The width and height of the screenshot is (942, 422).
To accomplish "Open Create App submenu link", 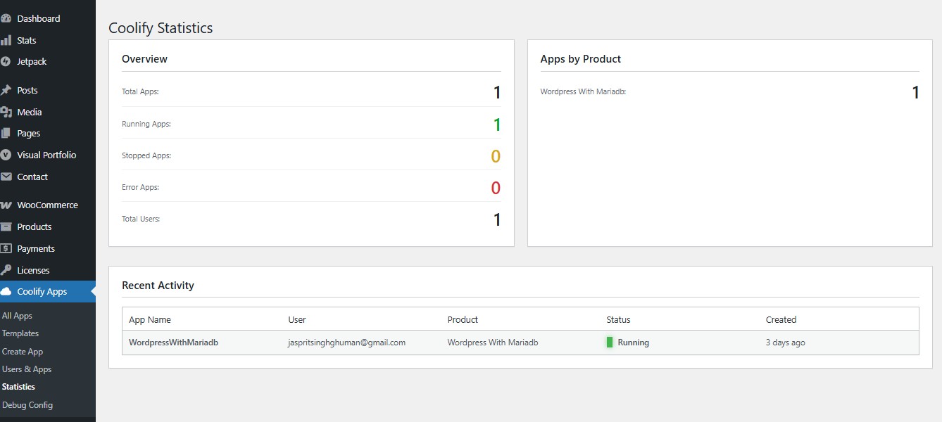I will point(23,352).
